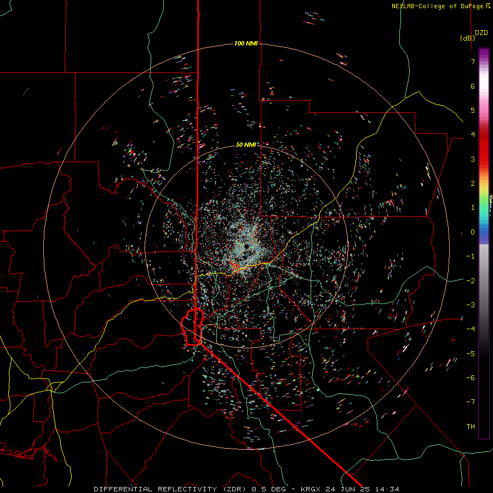This screenshot has height=493, width=493.
Task: Click the 5 value on the scale
Action: 473,110
